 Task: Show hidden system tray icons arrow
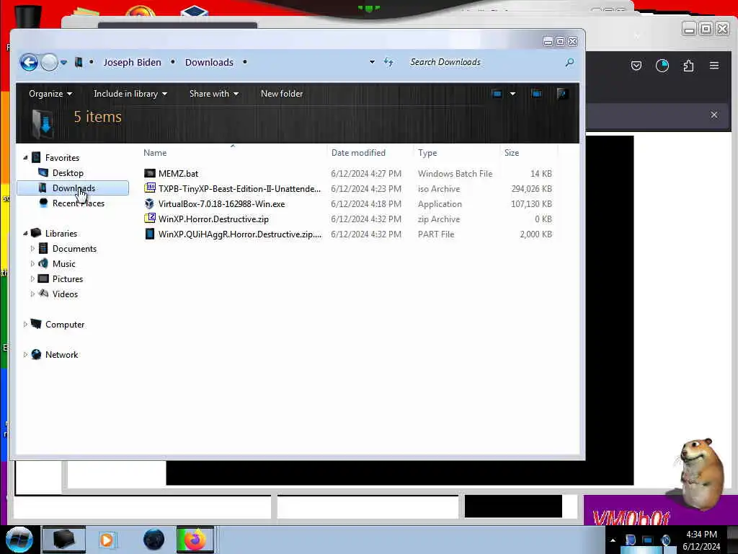pos(613,540)
